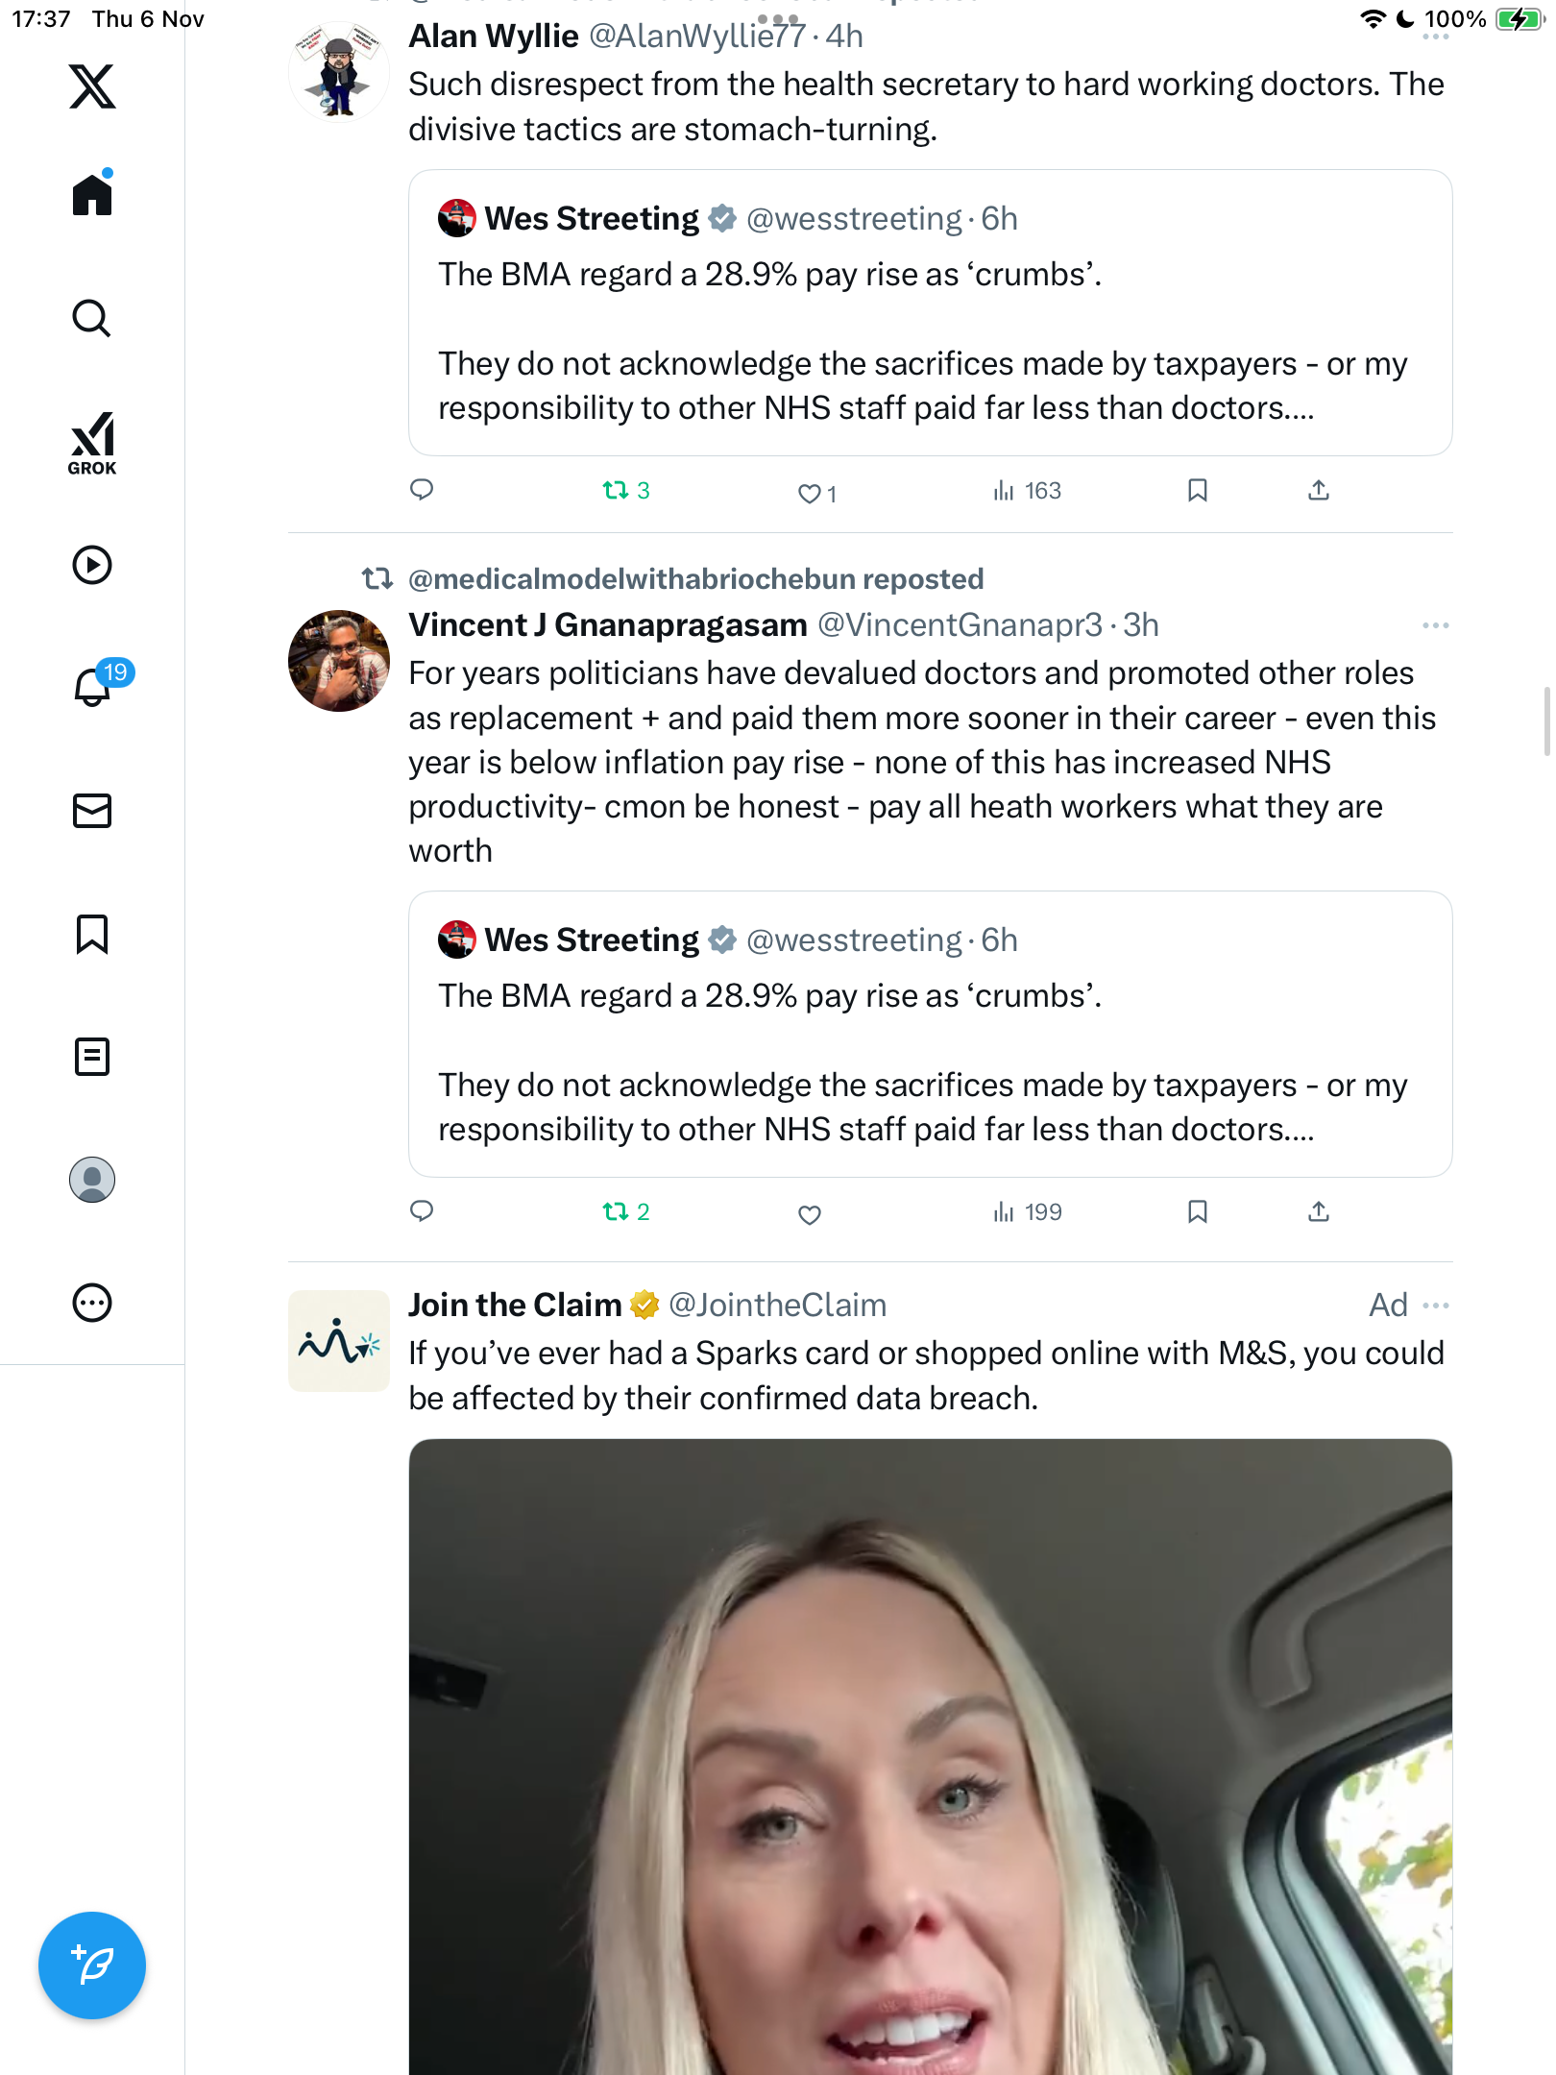Open direct messages inbox
This screenshot has height=2075, width=1556.
pos(92,811)
